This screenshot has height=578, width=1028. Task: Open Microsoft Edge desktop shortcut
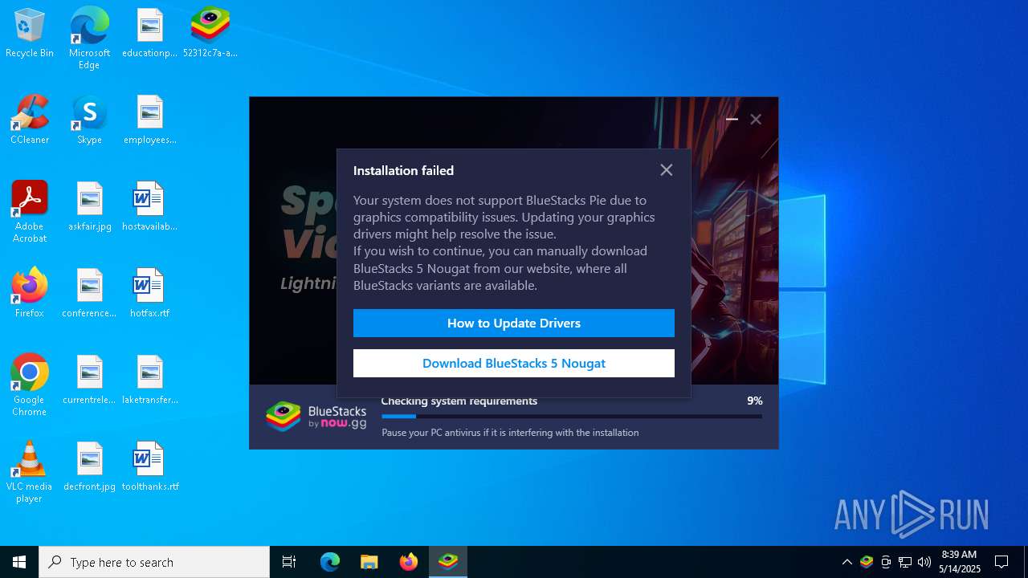pos(89,38)
